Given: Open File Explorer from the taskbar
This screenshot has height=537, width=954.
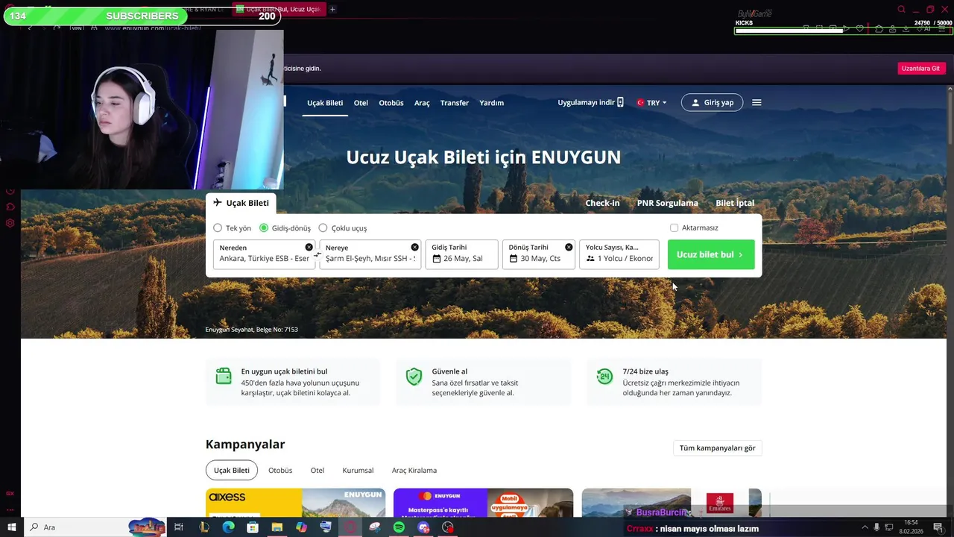Looking at the screenshot, I should click(277, 527).
